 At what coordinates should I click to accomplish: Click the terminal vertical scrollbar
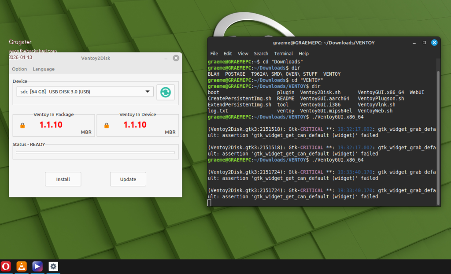point(438,132)
